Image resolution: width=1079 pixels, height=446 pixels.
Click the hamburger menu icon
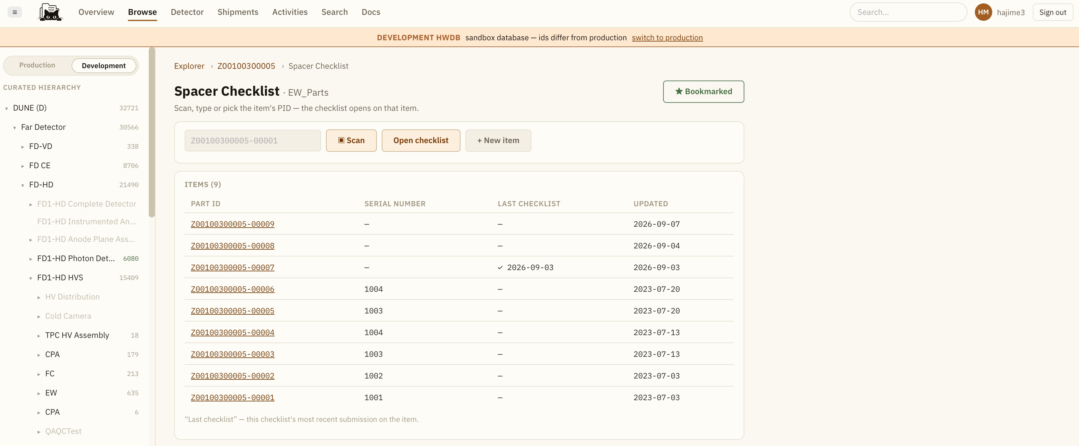15,12
